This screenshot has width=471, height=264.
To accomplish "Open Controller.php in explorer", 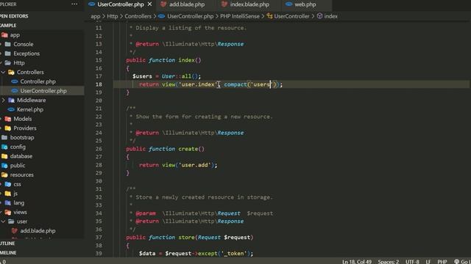I will [x=38, y=81].
